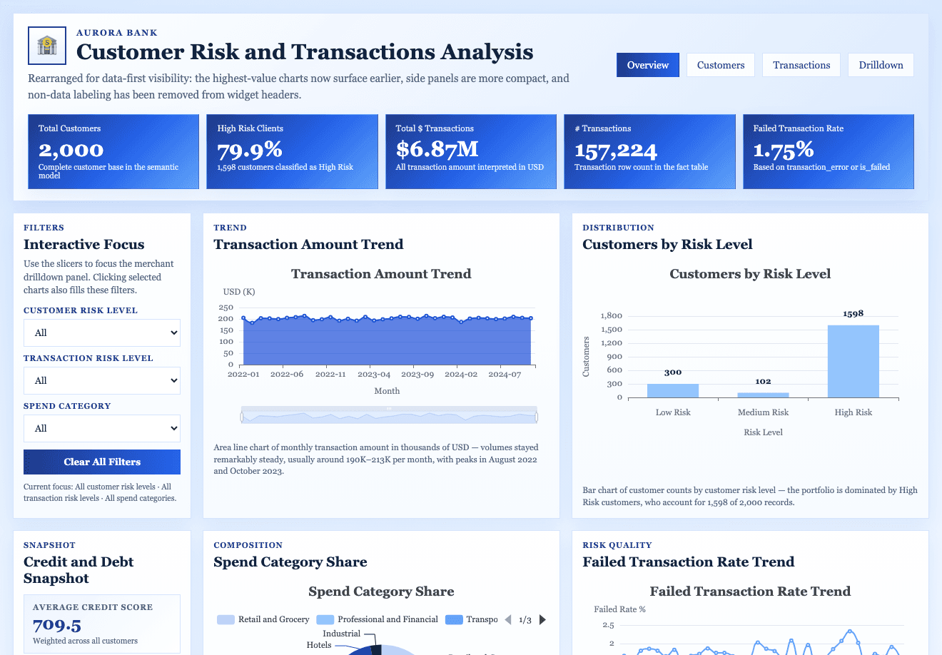Click the Failed Transaction Rate KPI card
The width and height of the screenshot is (942, 655).
point(829,152)
